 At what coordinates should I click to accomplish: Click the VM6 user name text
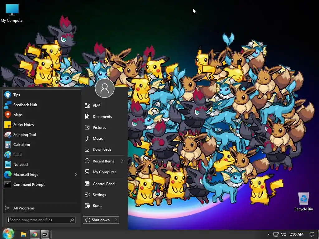97,105
